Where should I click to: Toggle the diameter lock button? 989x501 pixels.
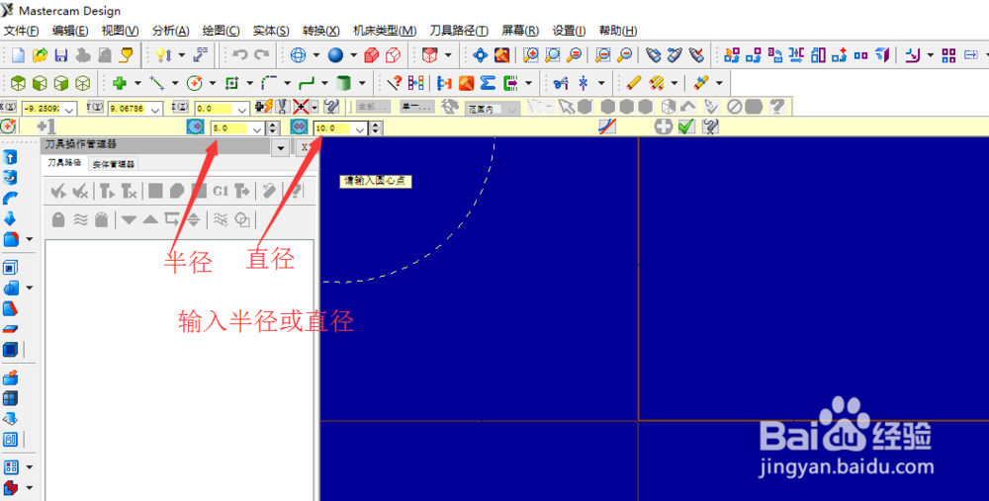pos(299,127)
